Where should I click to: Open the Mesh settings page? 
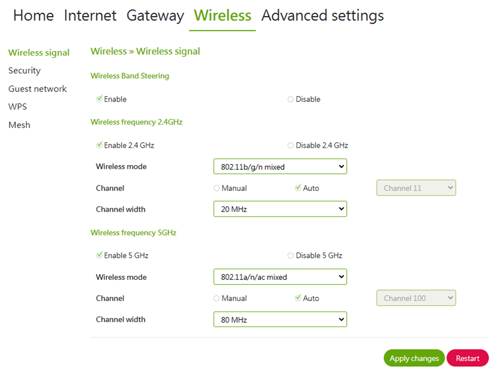(x=19, y=125)
